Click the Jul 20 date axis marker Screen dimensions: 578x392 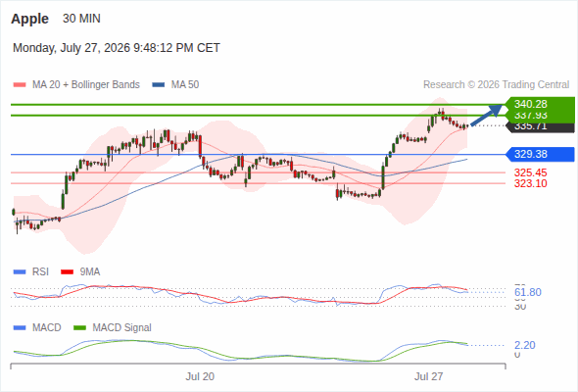click(200, 376)
